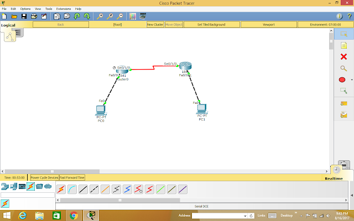Save the network with the floppy icon

point(24,16)
